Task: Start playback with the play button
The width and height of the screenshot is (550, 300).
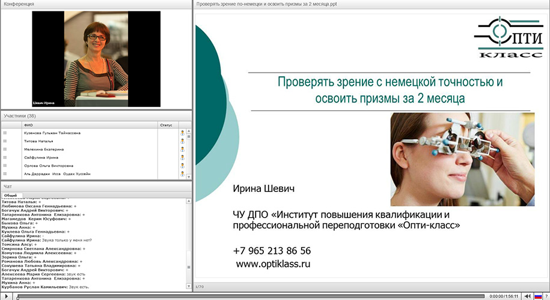Action: pos(6,296)
